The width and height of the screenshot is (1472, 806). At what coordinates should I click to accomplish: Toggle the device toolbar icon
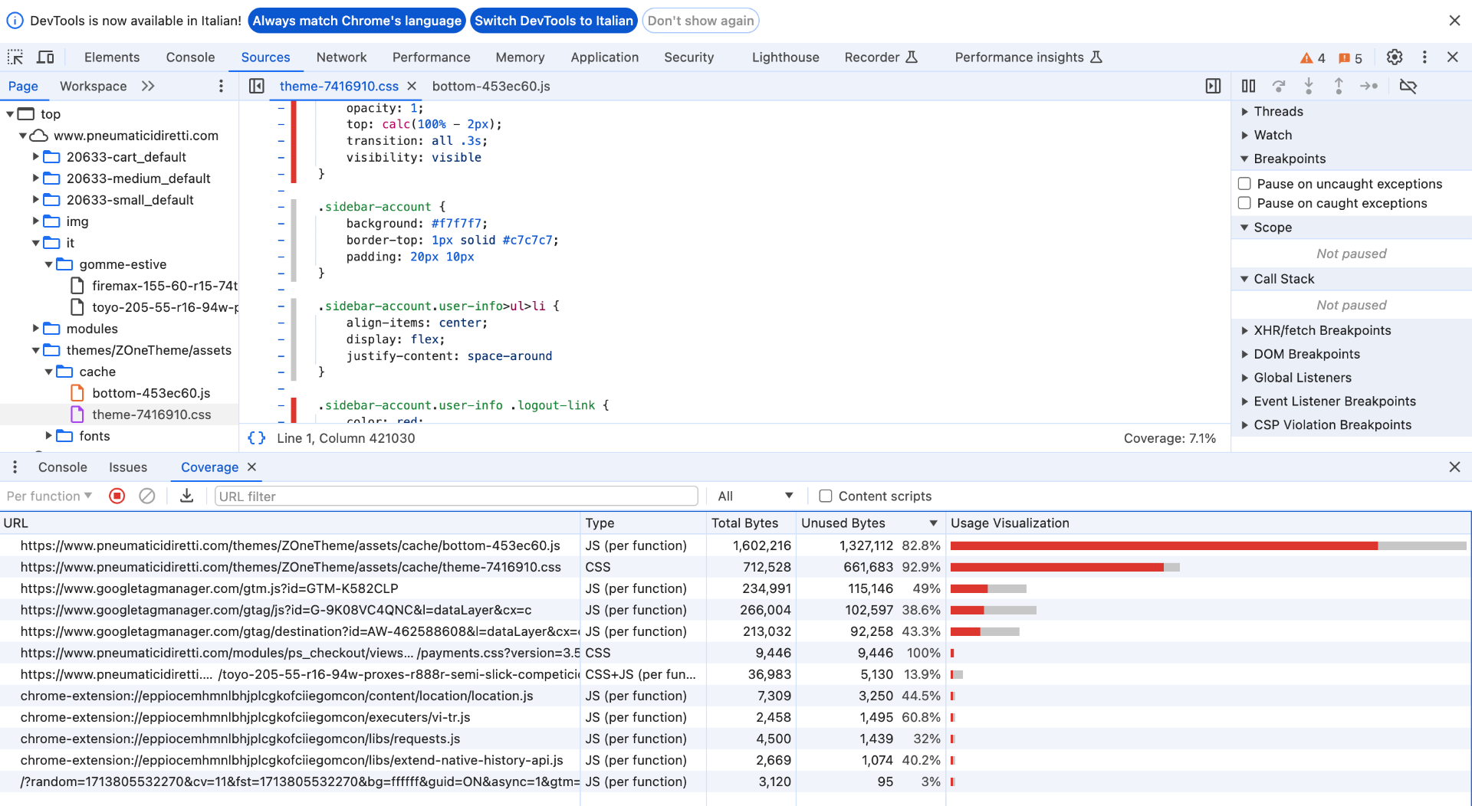(46, 57)
